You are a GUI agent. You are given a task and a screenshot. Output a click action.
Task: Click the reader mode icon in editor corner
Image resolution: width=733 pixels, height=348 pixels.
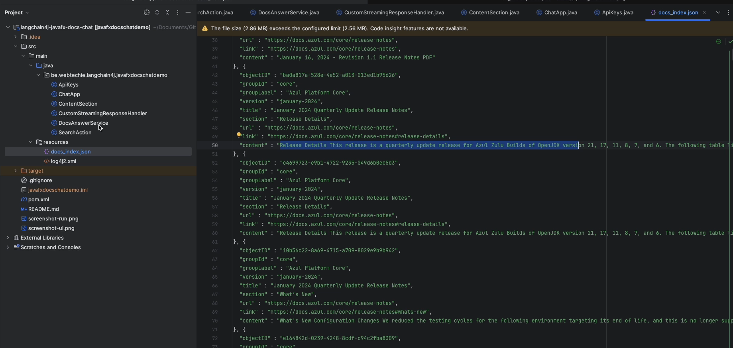pyautogui.click(x=719, y=41)
